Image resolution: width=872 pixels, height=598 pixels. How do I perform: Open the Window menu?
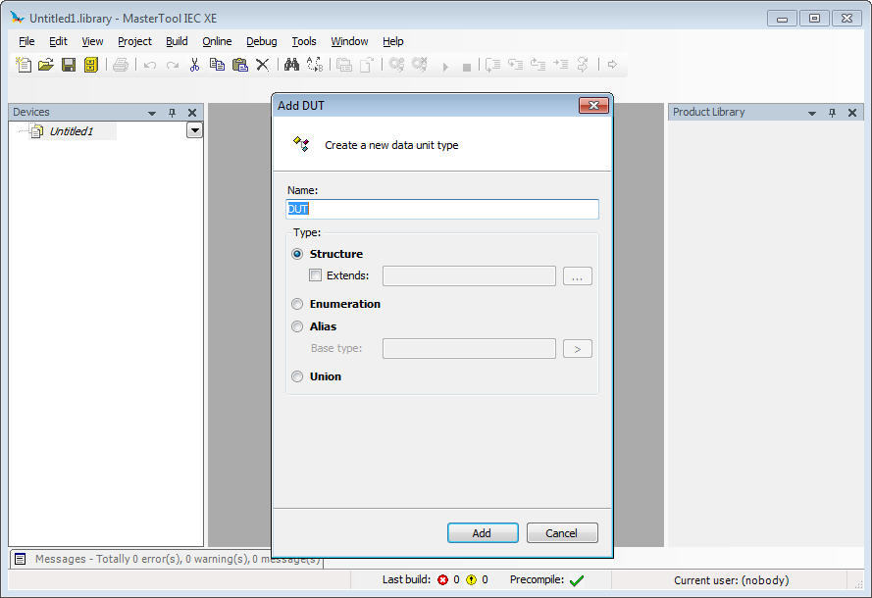click(349, 41)
